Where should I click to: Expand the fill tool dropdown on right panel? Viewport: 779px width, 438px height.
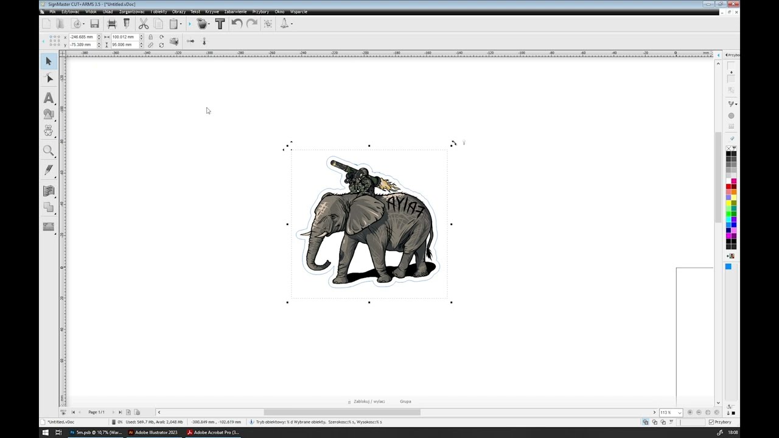pyautogui.click(x=736, y=104)
